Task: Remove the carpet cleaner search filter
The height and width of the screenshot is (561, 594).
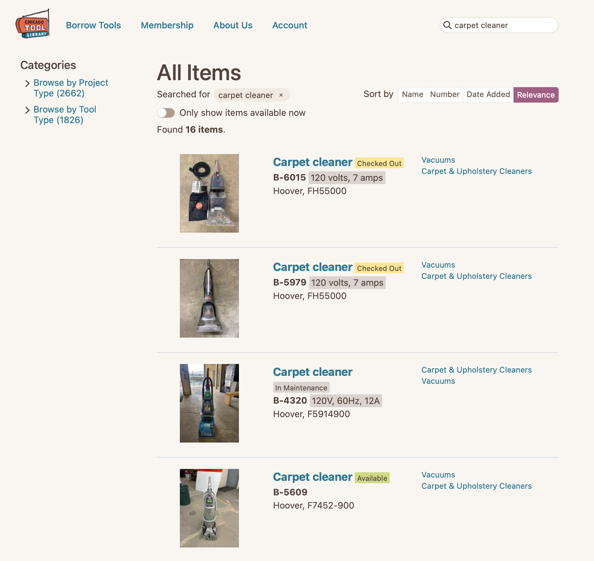Action: pyautogui.click(x=281, y=95)
